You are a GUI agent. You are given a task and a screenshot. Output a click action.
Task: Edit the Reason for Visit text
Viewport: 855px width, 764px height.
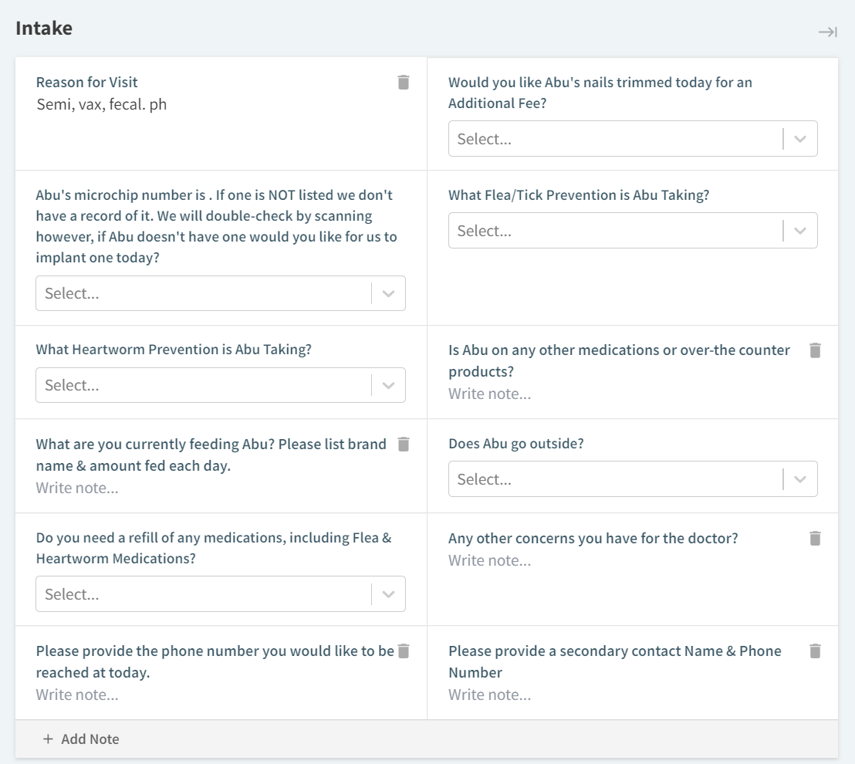[x=102, y=104]
